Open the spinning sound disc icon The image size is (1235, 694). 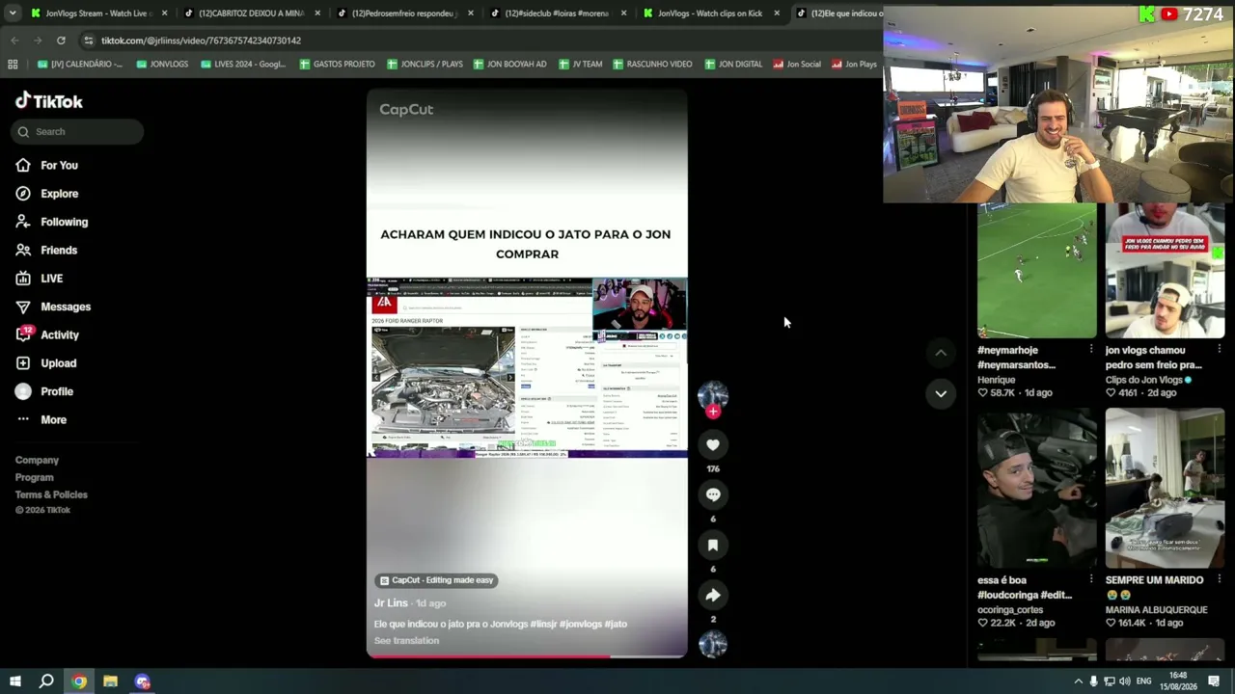(x=713, y=645)
